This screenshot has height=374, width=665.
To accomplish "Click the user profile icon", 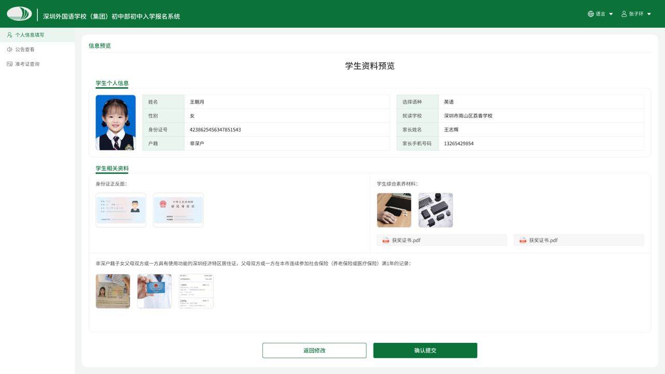I will pos(624,14).
